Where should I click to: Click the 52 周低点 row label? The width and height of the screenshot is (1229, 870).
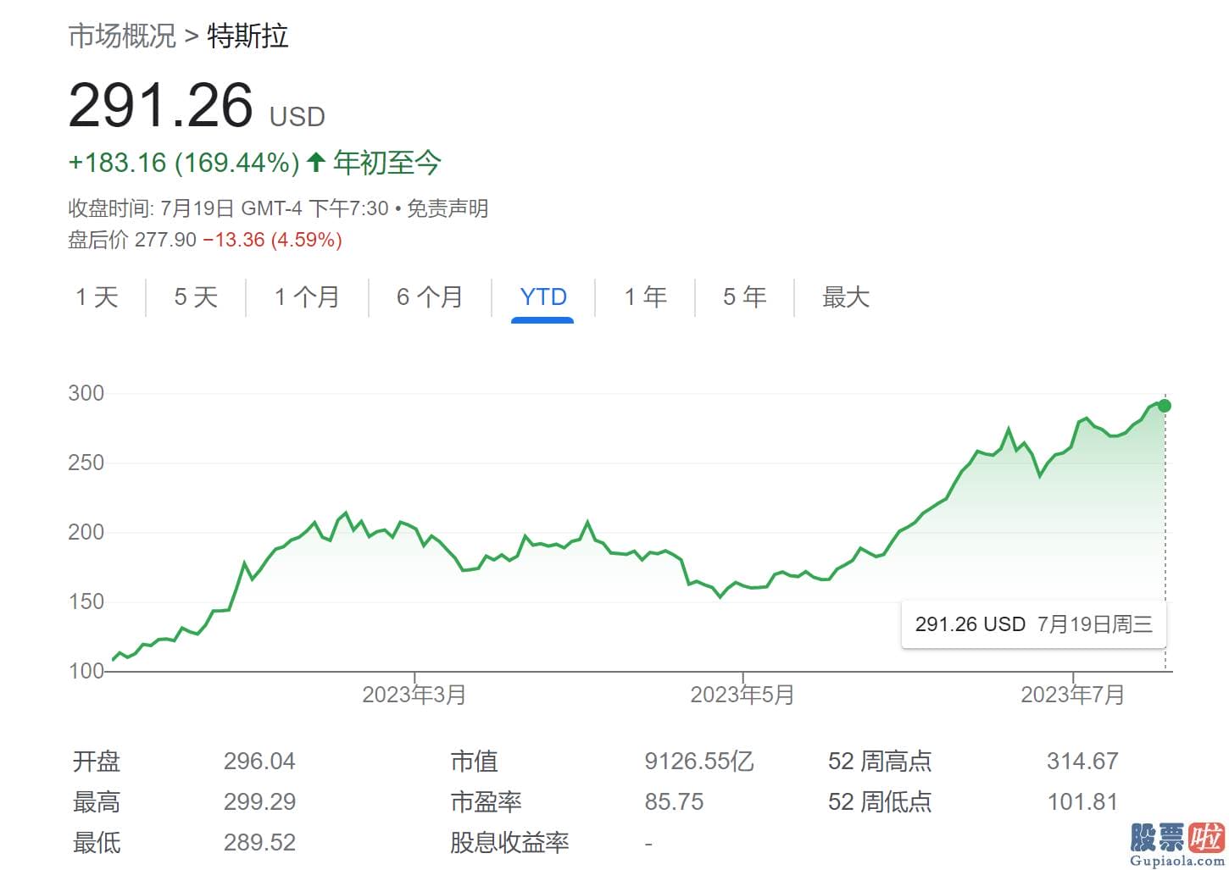(x=880, y=802)
